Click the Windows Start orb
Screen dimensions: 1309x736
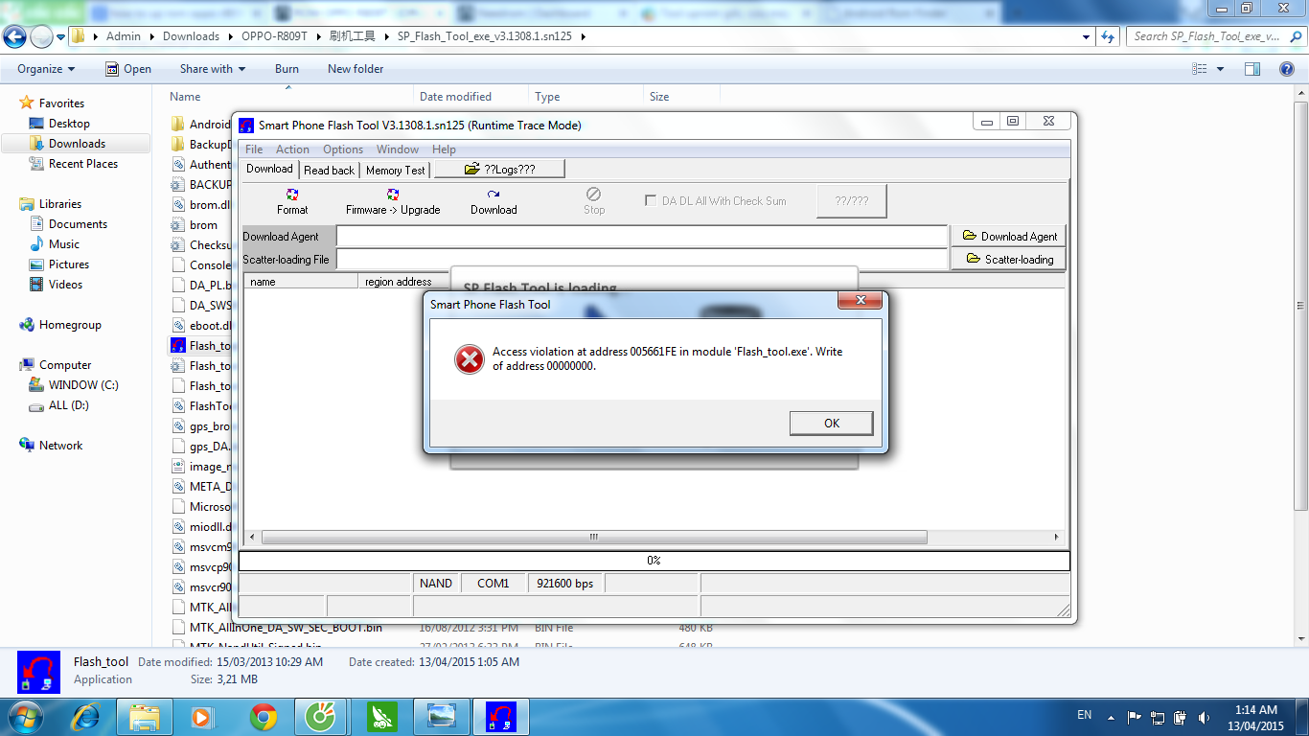24,716
